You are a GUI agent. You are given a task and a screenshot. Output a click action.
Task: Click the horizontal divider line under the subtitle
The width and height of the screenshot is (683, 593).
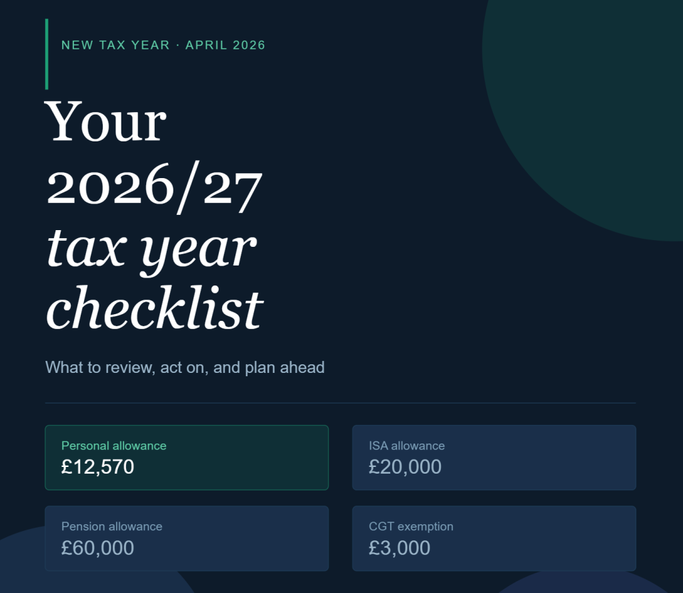click(340, 403)
